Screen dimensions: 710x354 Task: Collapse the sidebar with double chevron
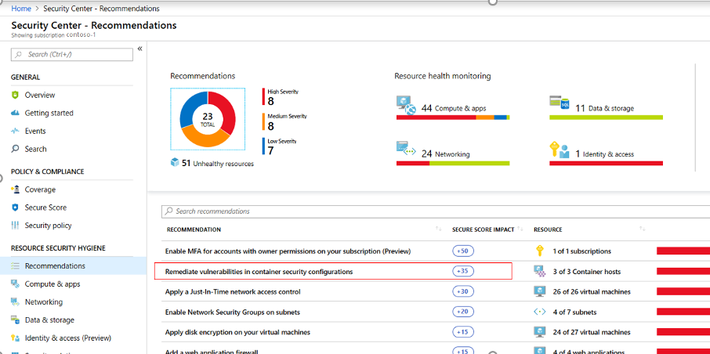tap(140, 49)
